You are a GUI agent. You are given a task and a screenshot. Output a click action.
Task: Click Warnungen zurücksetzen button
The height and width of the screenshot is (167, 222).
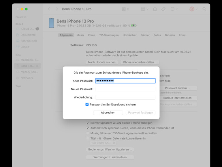click(110, 157)
